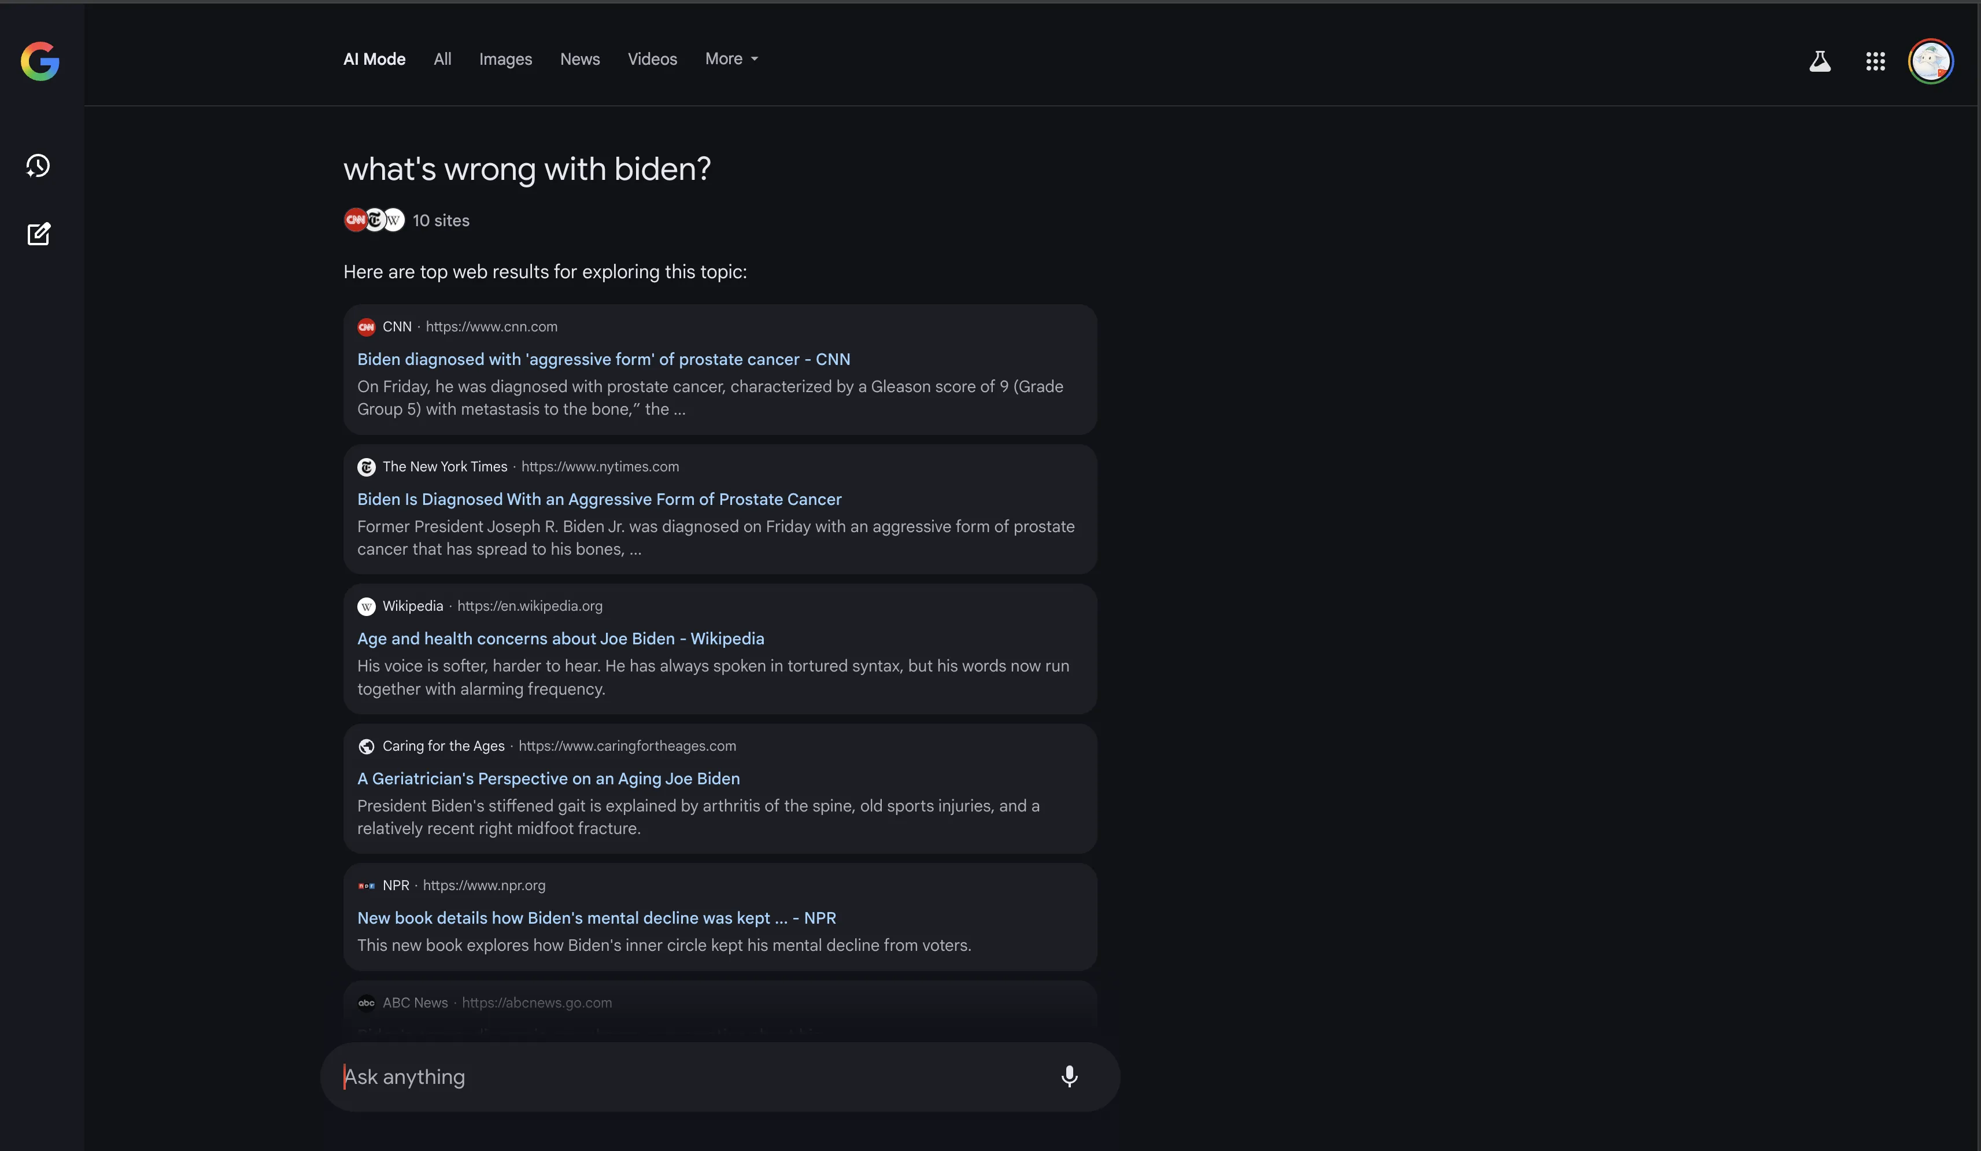
Task: Click NYT snippet 'Former President Joseph R. Biden Jr.'
Action: 716,538
